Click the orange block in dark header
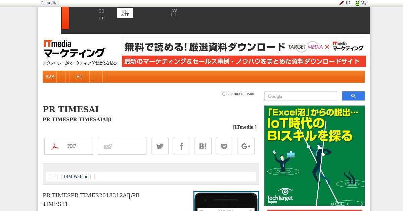Viewport: 403px width, 211px height. (x=65, y=18)
